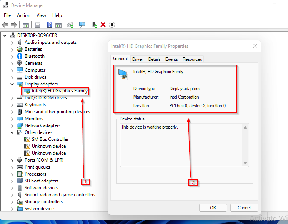
Task: Select the Bluetooth icon in the tree
Action: pyautogui.click(x=20, y=56)
